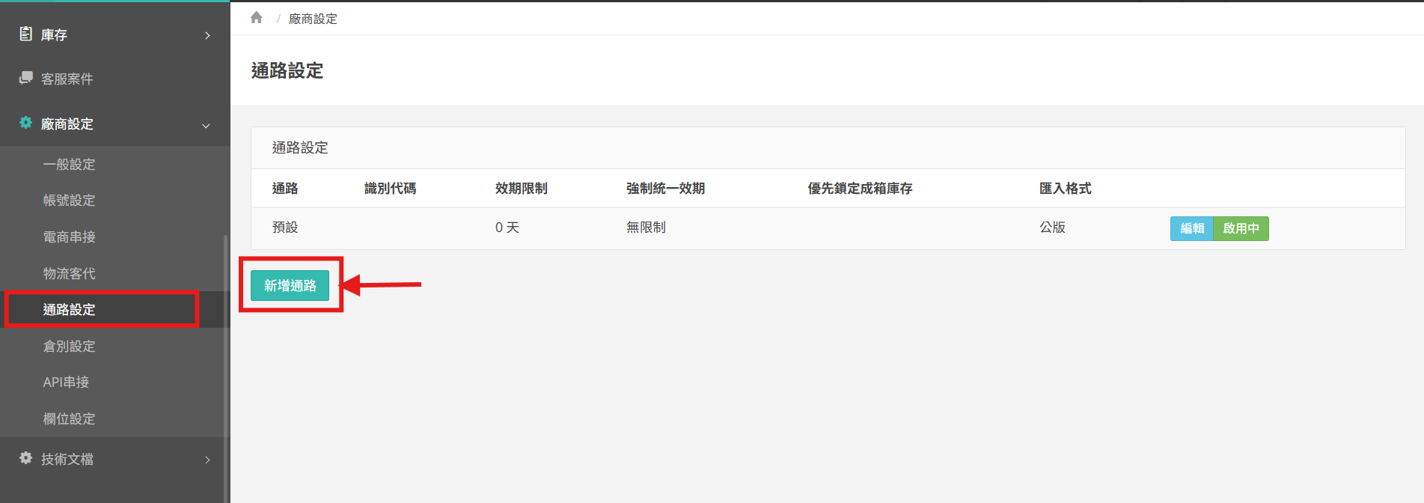Open 倉別設定 submenu item
1424x503 pixels.
pos(69,347)
